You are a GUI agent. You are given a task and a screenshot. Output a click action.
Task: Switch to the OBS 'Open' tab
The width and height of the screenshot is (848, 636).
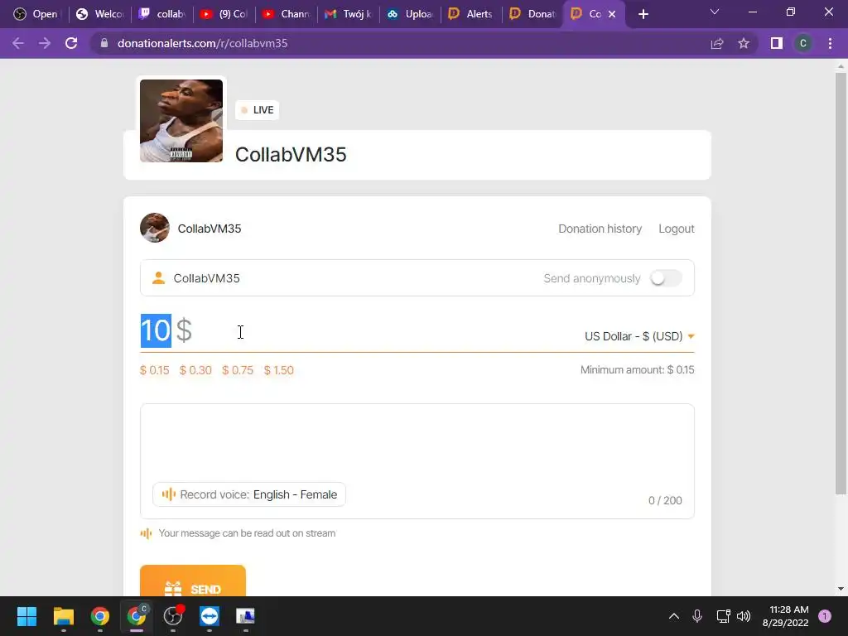click(36, 14)
